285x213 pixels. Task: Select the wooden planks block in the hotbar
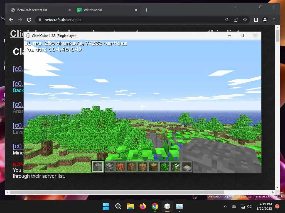pos(142,167)
